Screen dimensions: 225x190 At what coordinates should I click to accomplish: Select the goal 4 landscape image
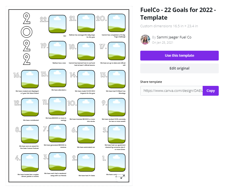pyautogui.click(x=30, y=162)
